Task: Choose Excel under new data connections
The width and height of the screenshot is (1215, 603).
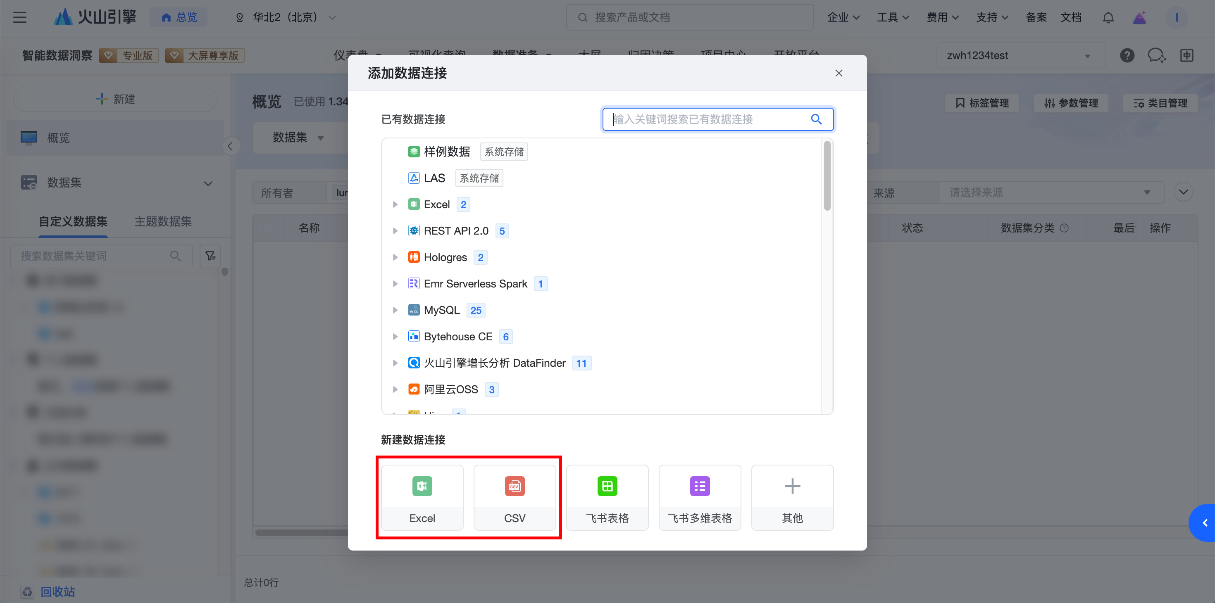Action: coord(422,497)
